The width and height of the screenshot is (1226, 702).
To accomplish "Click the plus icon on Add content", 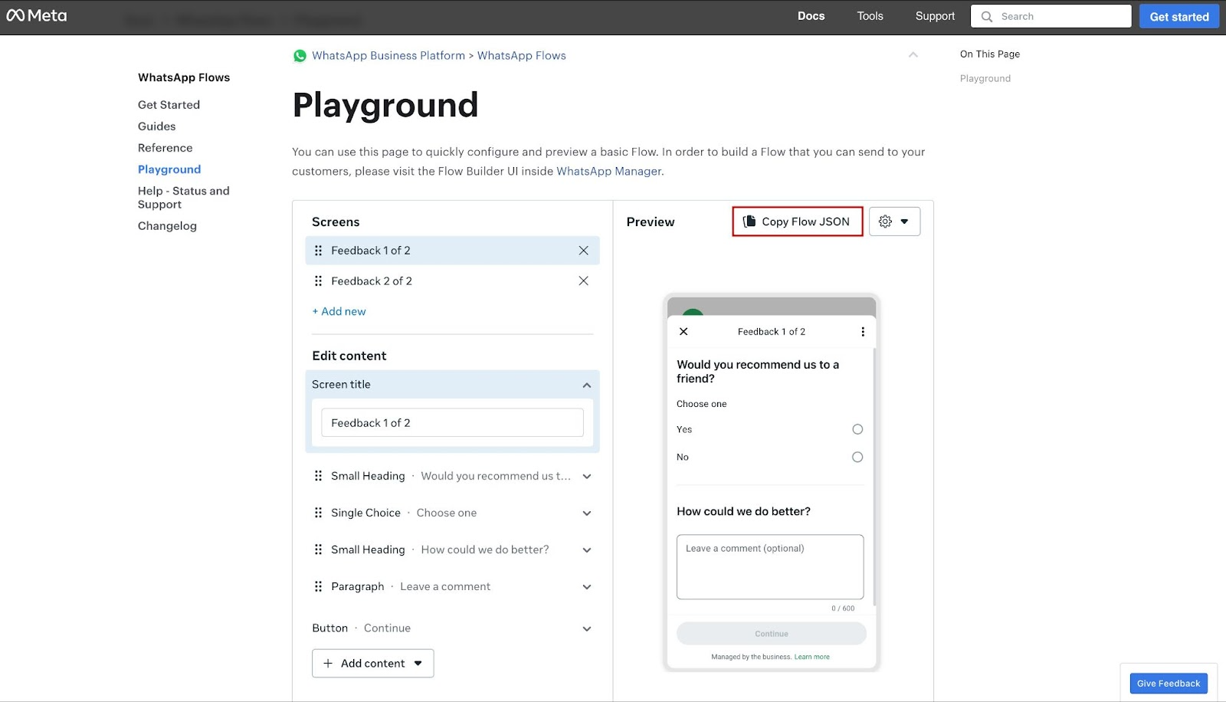I will point(328,664).
